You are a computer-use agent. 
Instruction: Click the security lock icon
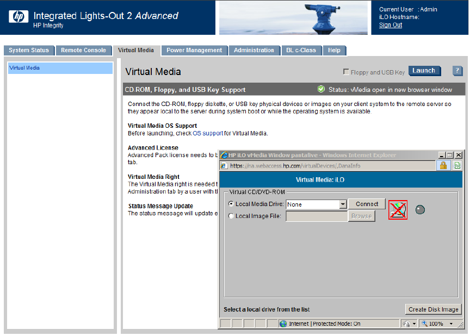pyautogui.click(x=443, y=165)
